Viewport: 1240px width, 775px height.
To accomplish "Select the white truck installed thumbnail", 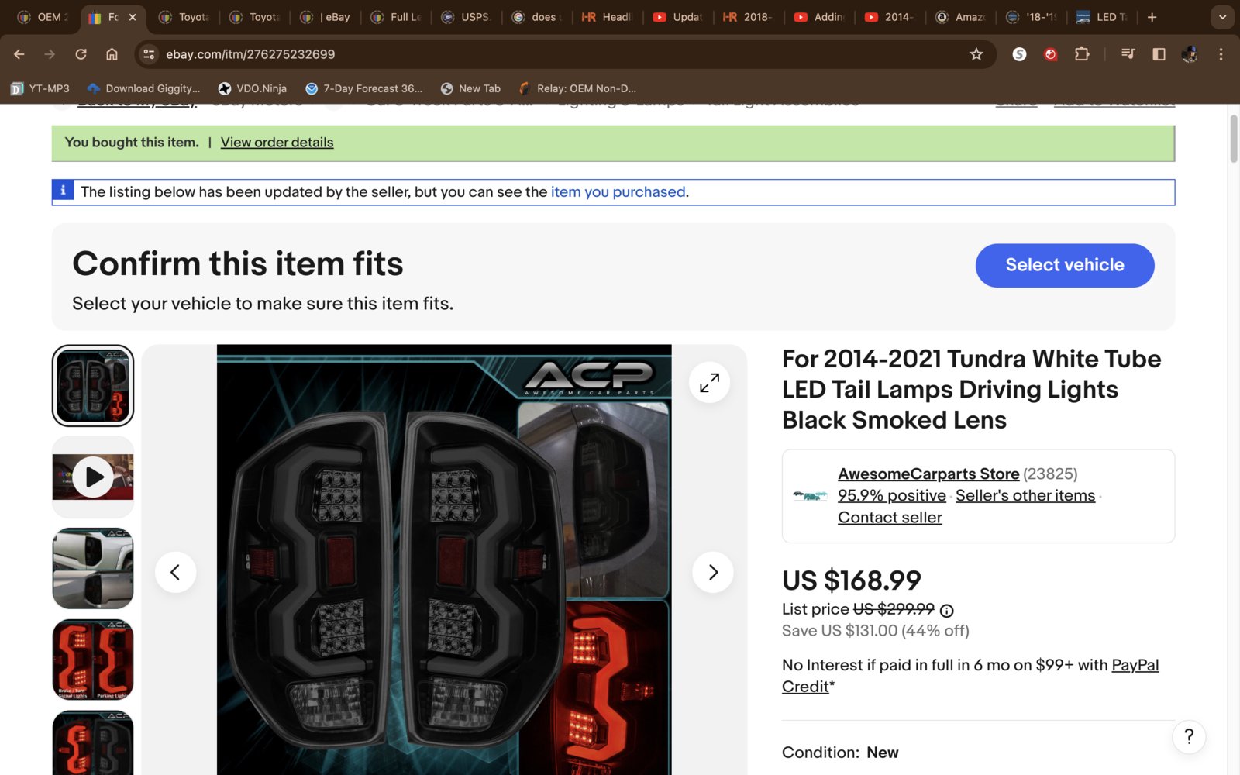I will [93, 568].
